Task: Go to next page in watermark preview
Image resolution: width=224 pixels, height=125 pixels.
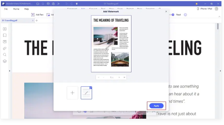Action: click(119, 77)
